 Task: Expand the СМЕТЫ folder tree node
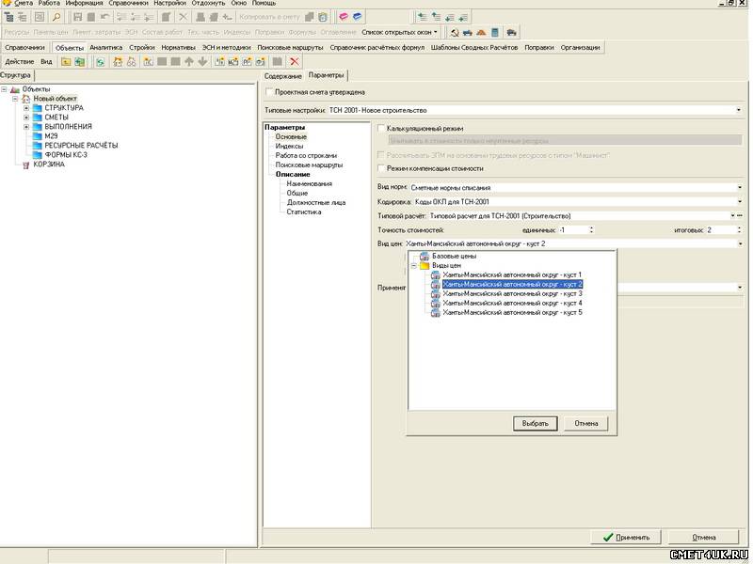click(26, 117)
